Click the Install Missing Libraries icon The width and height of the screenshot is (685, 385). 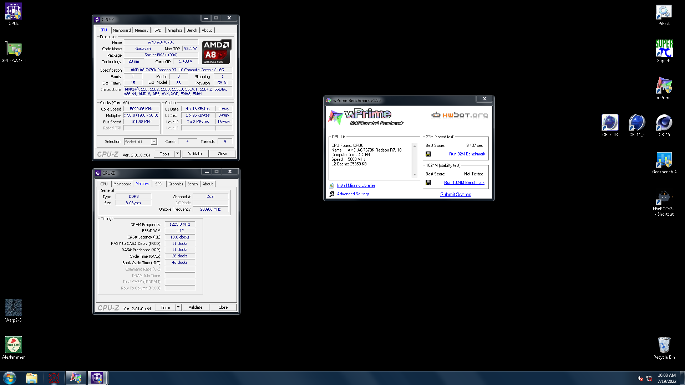[331, 185]
